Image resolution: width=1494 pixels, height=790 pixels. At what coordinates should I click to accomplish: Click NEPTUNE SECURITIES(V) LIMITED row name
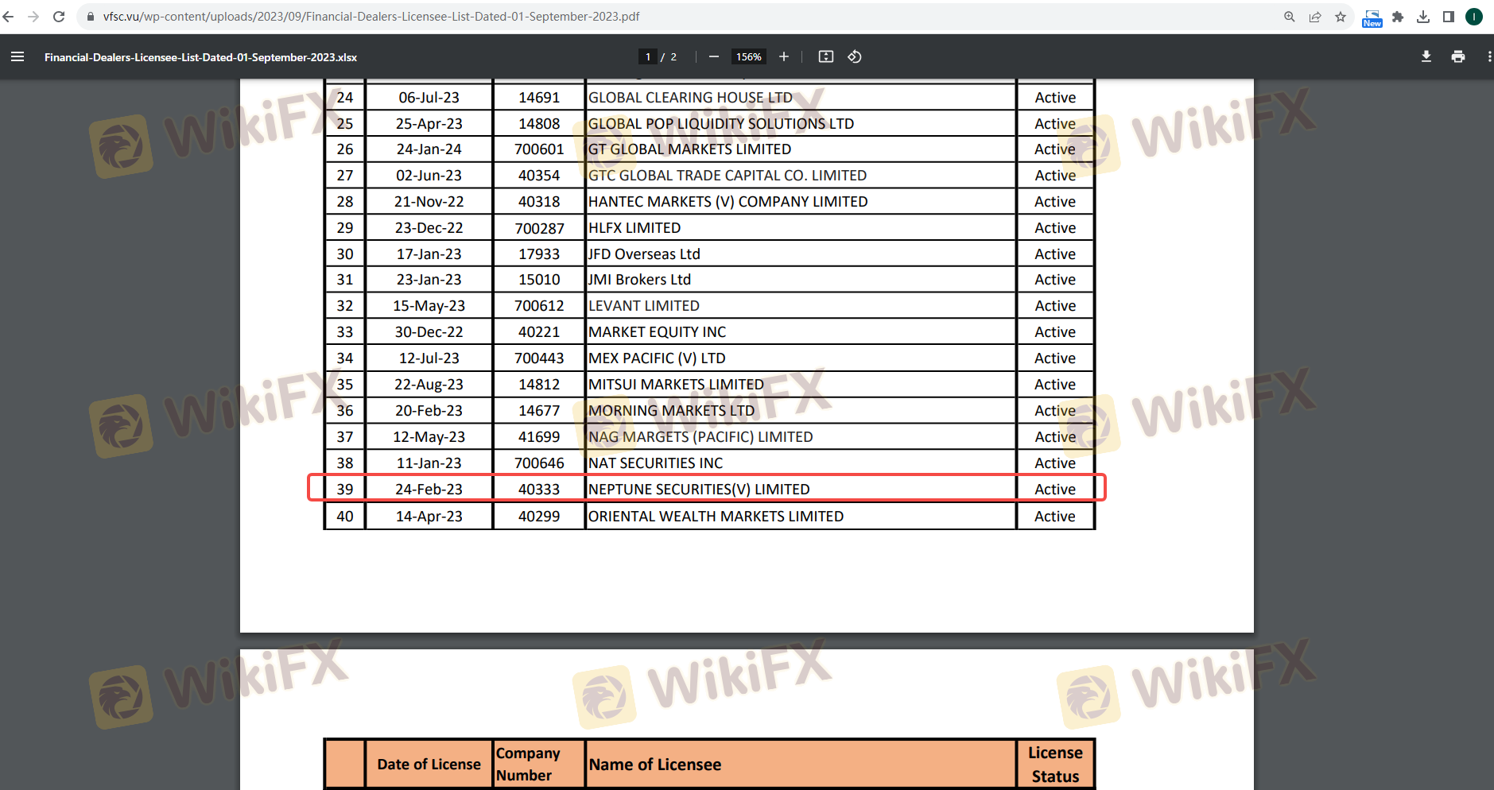[x=699, y=490]
